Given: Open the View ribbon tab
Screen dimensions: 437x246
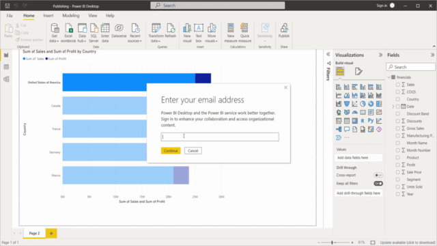Looking at the screenshot, I should pos(93,16).
